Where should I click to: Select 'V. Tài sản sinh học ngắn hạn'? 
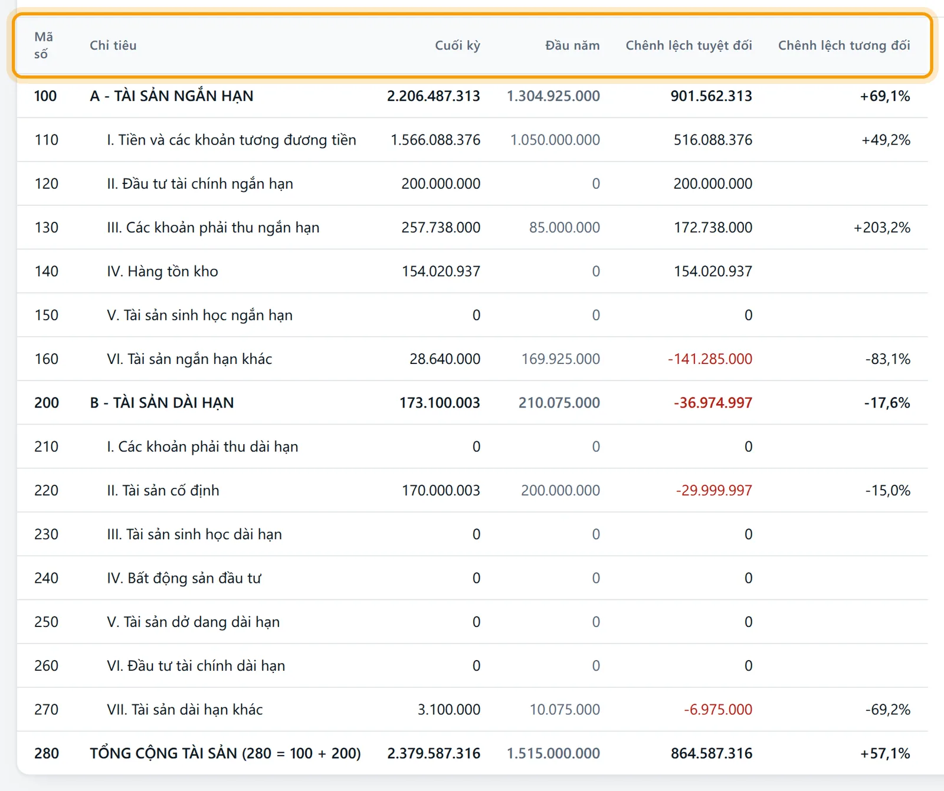[x=199, y=315]
